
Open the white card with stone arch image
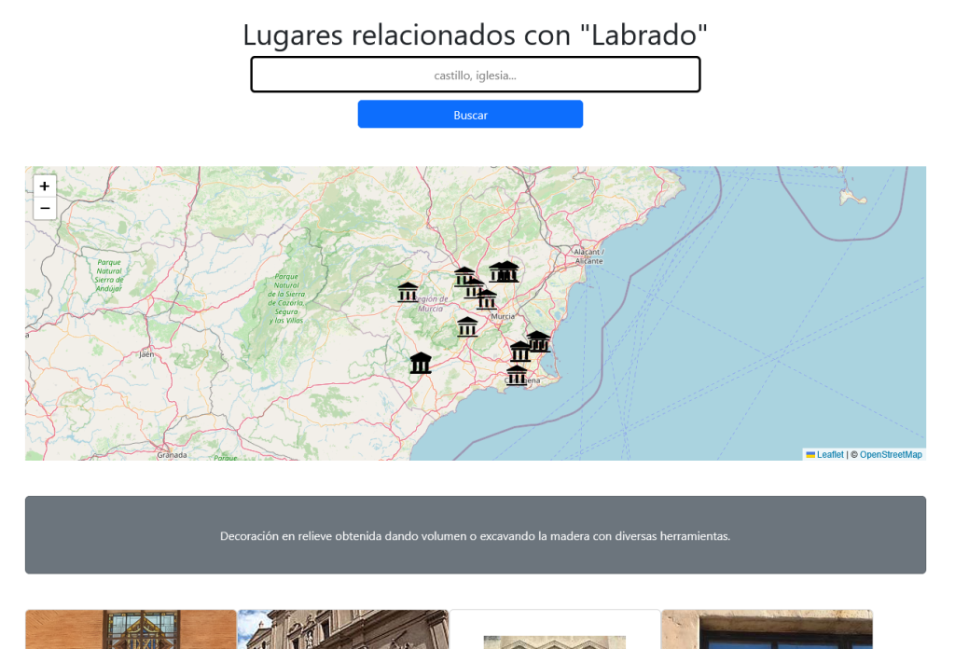pyautogui.click(x=555, y=629)
